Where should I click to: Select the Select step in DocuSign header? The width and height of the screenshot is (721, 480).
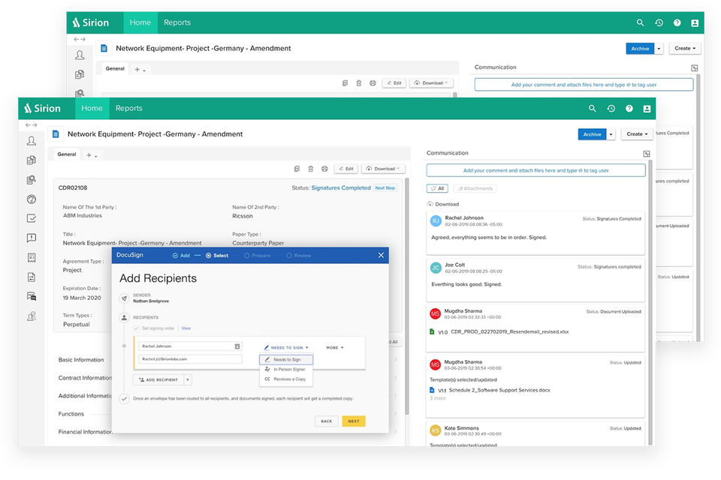pyautogui.click(x=217, y=256)
